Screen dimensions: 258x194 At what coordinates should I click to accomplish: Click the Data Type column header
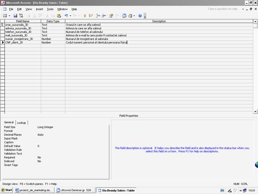pos(53,21)
